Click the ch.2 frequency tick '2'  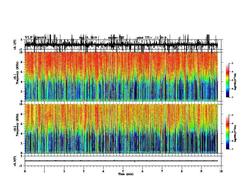[x=22, y=143]
